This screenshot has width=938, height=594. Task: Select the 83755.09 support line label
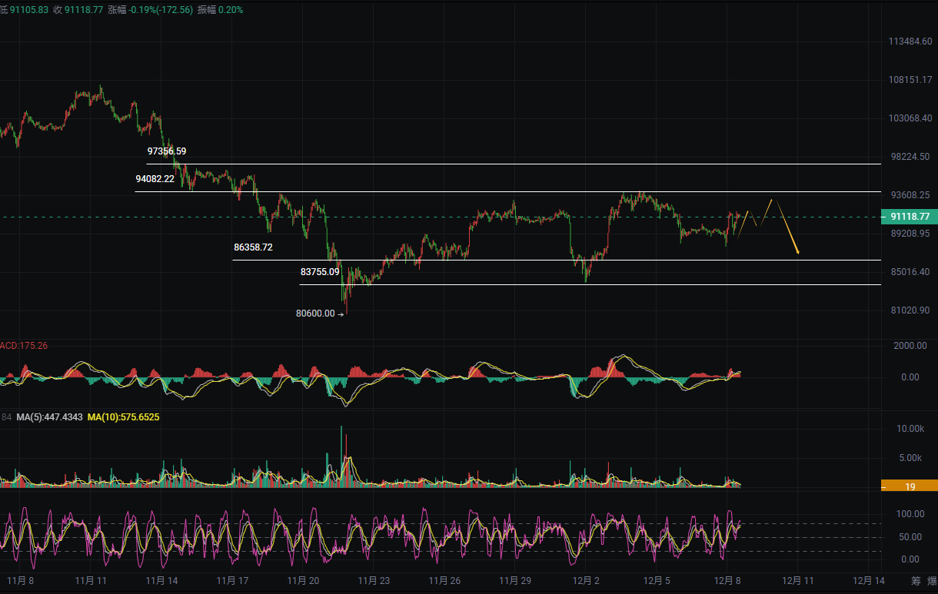(319, 271)
